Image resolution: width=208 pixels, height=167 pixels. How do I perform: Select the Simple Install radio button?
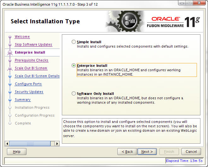click(x=74, y=42)
